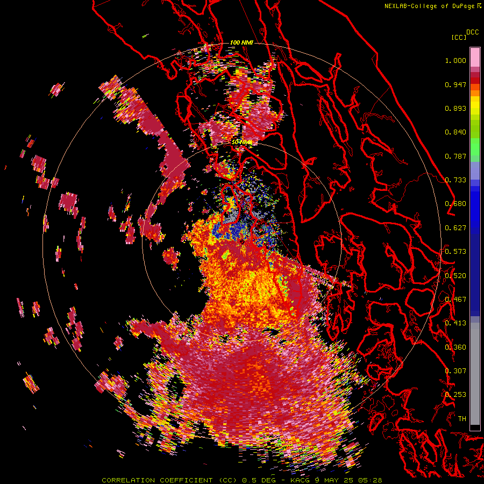Select the 0.840 scale value

[455, 132]
